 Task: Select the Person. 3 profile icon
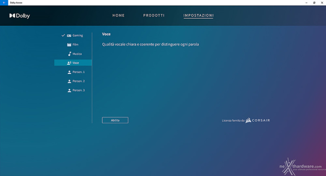click(69, 90)
